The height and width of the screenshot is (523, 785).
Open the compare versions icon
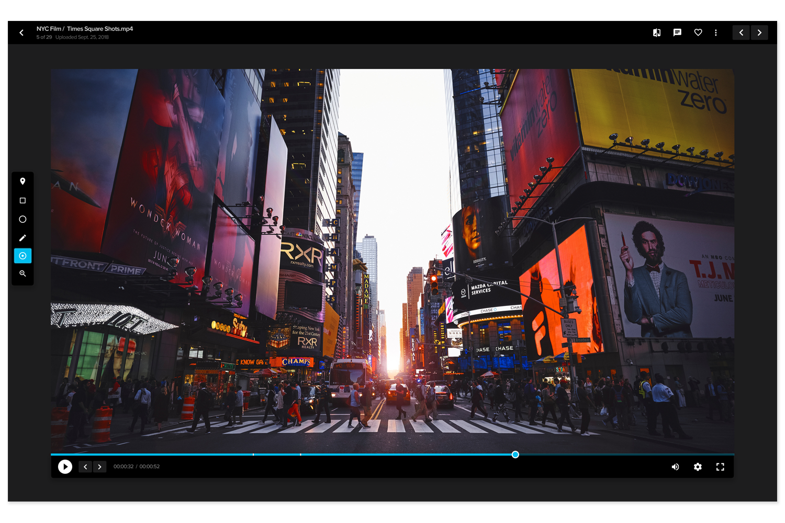[x=657, y=32]
